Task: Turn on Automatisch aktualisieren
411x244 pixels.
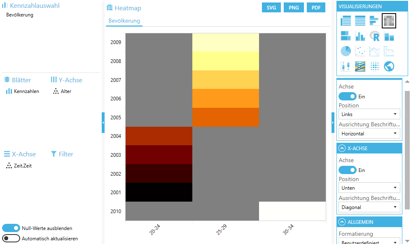Action: [11, 238]
